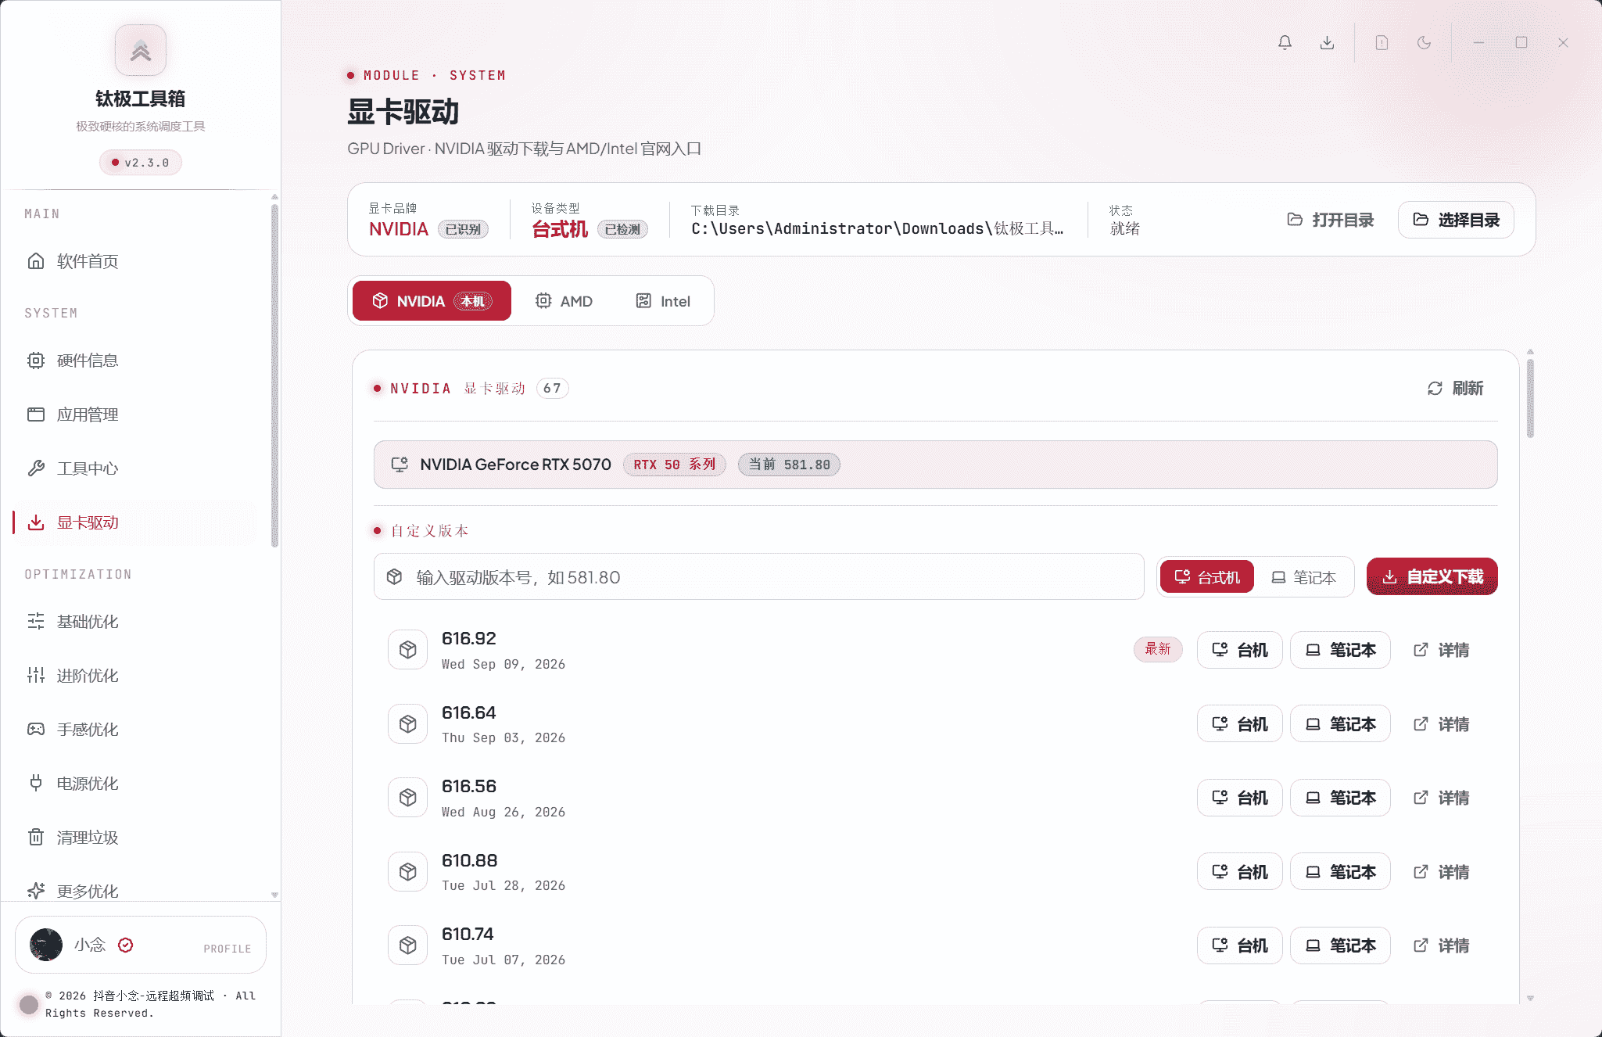Toggle dark mode moon icon
Image resolution: width=1602 pixels, height=1037 pixels.
point(1424,42)
